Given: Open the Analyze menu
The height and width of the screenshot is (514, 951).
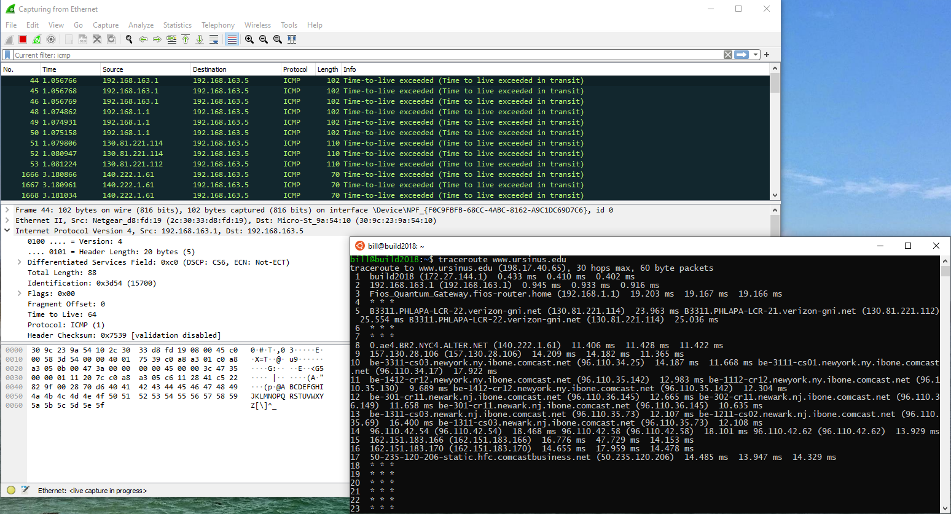Looking at the screenshot, I should [x=141, y=25].
